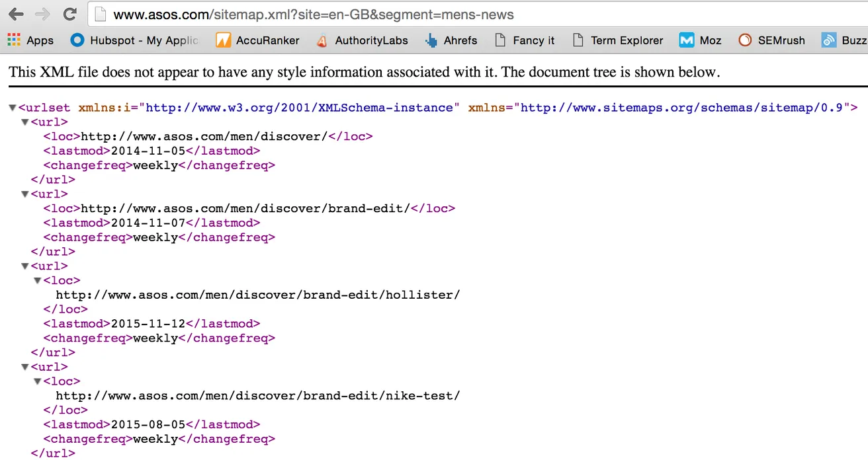Screen dimensions: 868x460
Task: Click the Term Explorer page favicon
Action: click(x=578, y=40)
